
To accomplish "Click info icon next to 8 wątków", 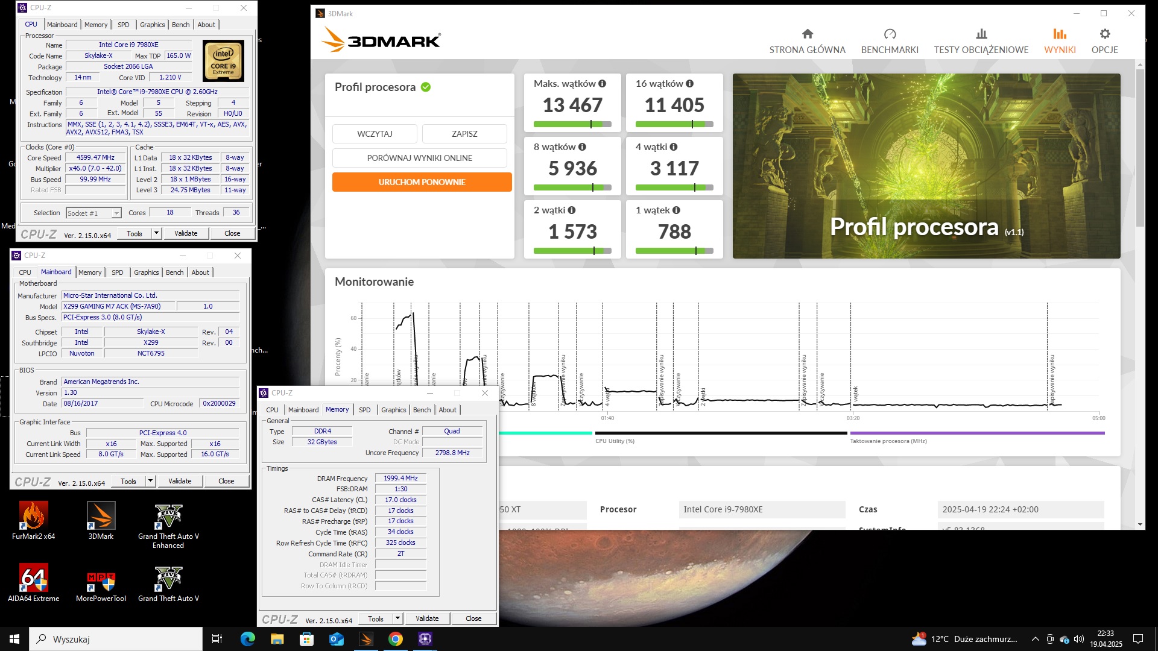I will (x=582, y=147).
